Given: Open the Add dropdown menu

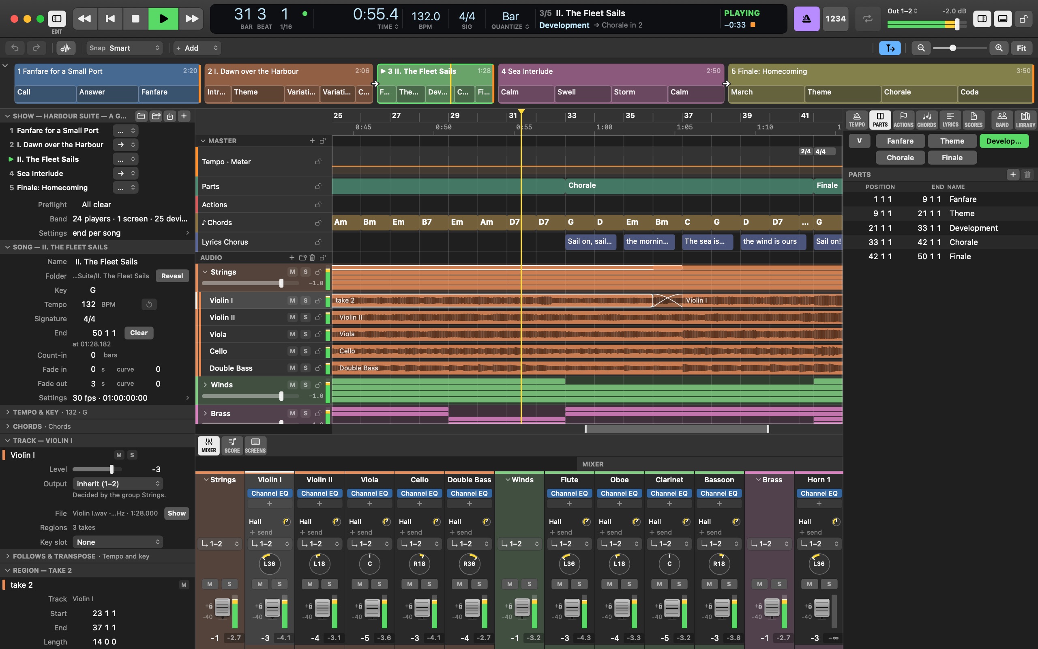Looking at the screenshot, I should coord(197,47).
